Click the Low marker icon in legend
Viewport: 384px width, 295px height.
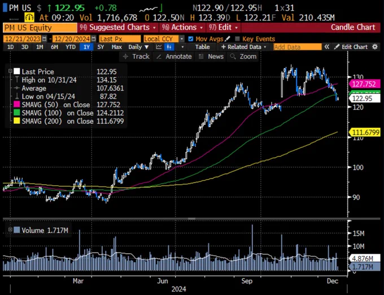click(17, 96)
